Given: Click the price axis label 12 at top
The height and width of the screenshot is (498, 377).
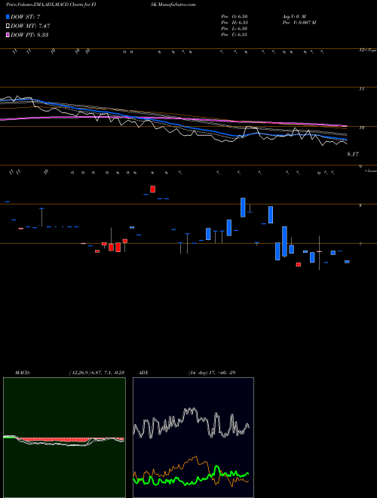Looking at the screenshot, I should 361,51.
